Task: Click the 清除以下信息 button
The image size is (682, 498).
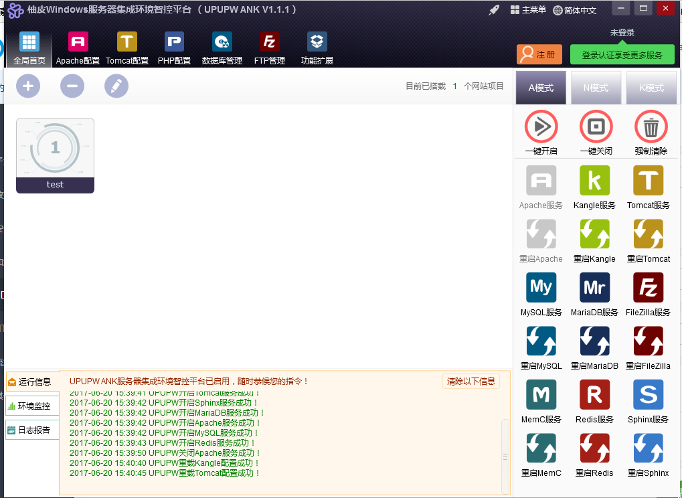Action: click(471, 381)
